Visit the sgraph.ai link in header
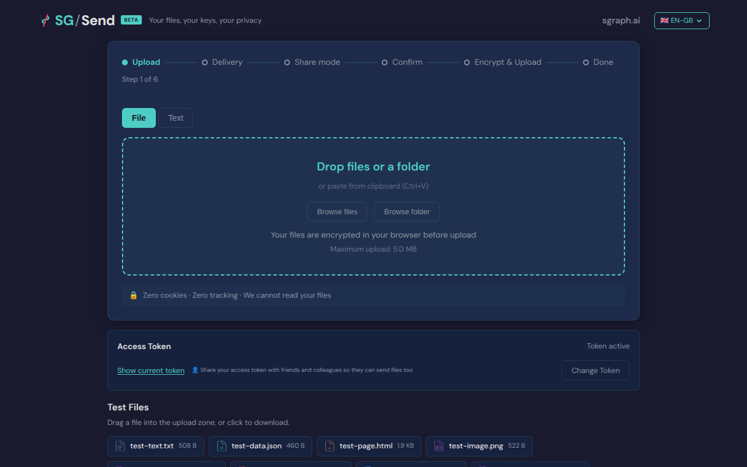The width and height of the screenshot is (747, 467). click(x=621, y=20)
